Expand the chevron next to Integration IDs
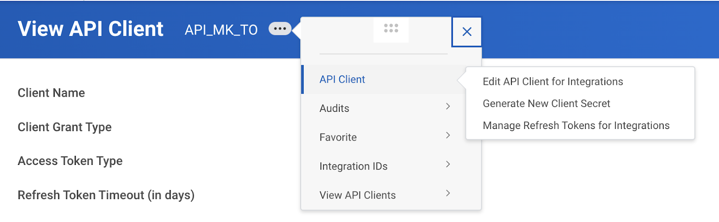The image size is (719, 222). (448, 164)
